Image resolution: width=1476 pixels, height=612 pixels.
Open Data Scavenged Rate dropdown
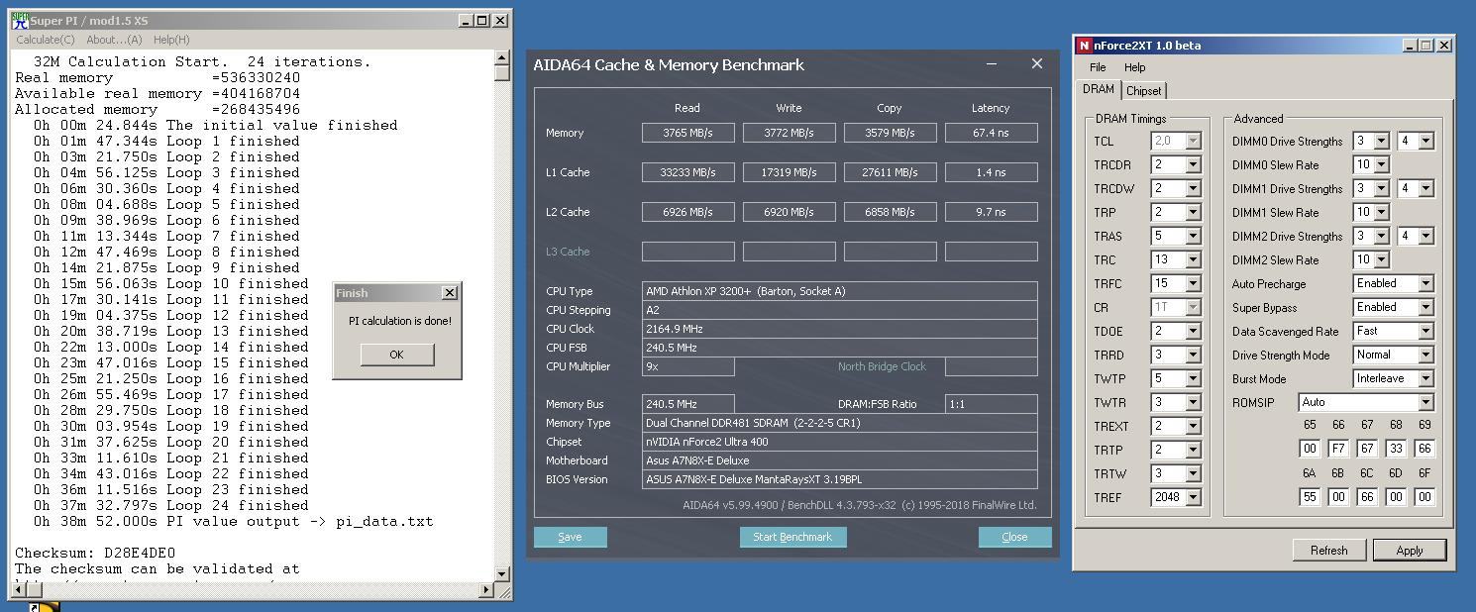pos(1425,332)
